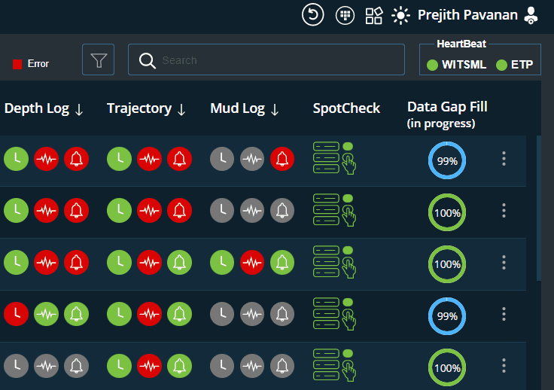Click the refresh/reset circular arrow icon
Viewport: 554px width, 390px height.
click(x=312, y=15)
